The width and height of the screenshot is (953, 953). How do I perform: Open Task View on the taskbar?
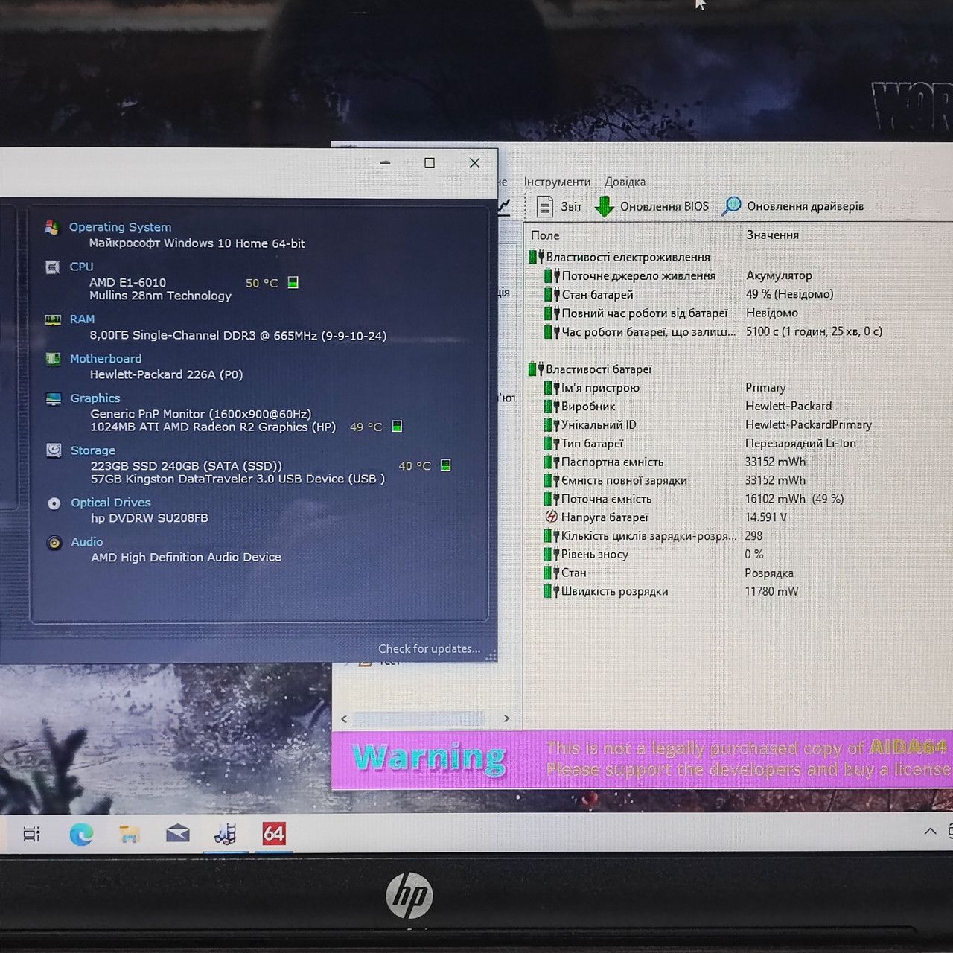31,834
